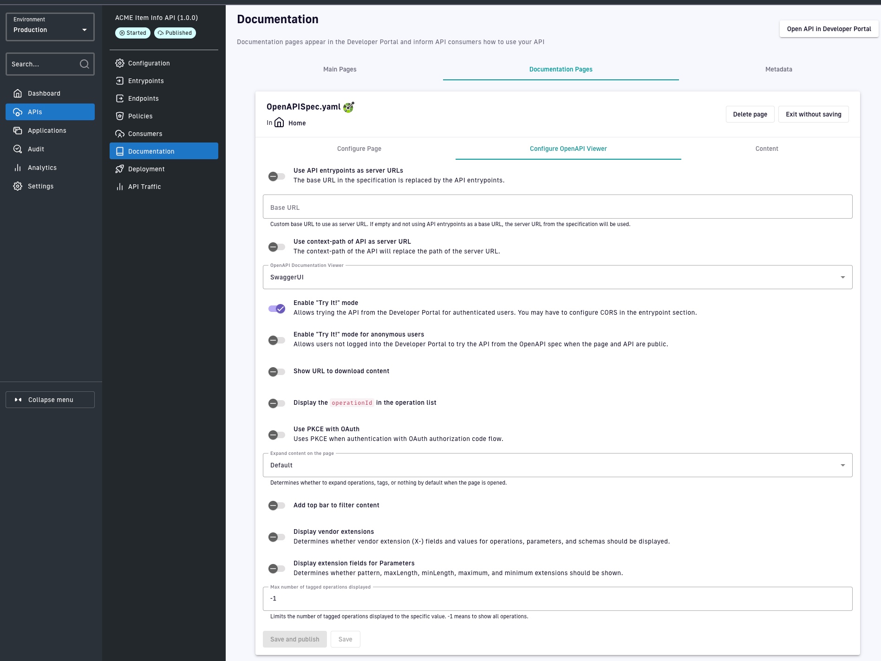Screen dimensions: 881x661
Task: Click the Documentation book icon
Action: [x=120, y=151]
